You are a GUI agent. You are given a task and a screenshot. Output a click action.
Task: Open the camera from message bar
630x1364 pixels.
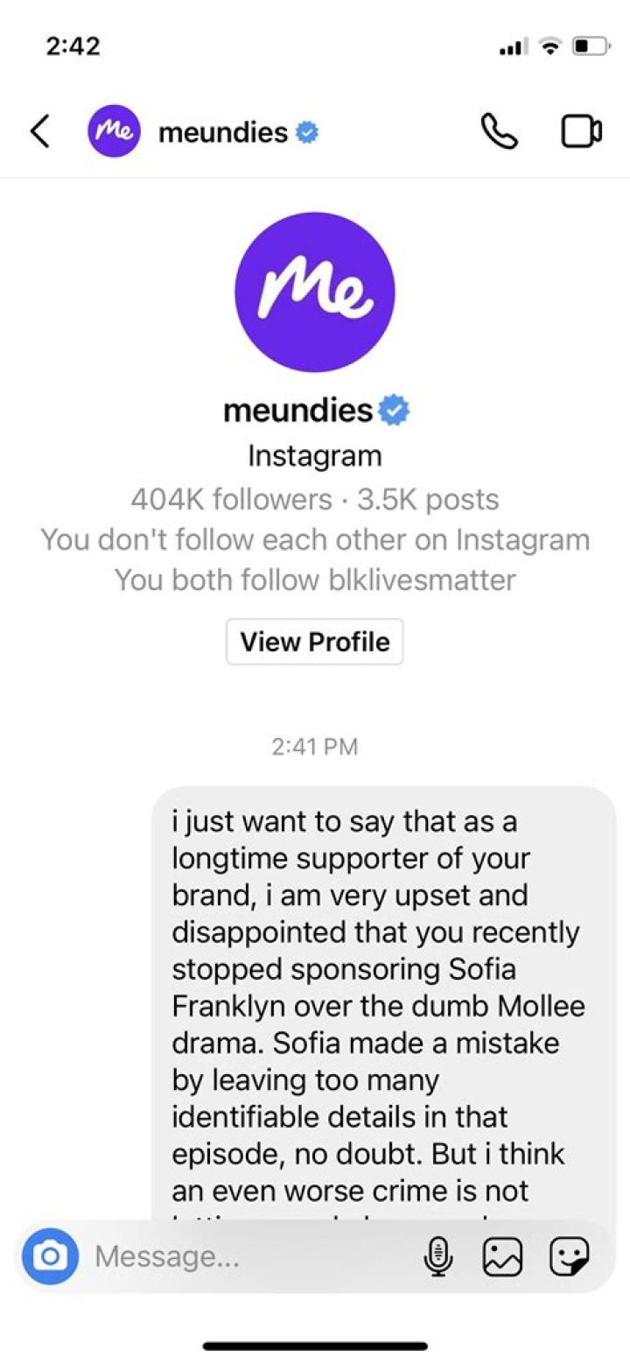(x=50, y=1257)
